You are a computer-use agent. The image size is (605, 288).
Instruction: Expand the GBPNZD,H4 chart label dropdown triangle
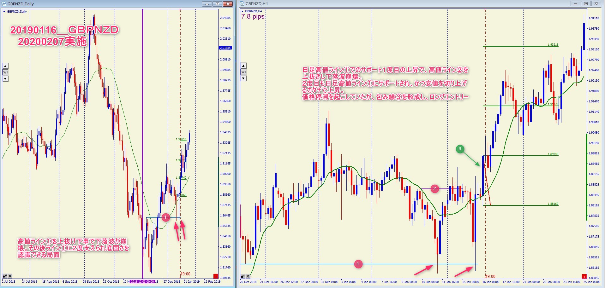click(x=242, y=11)
